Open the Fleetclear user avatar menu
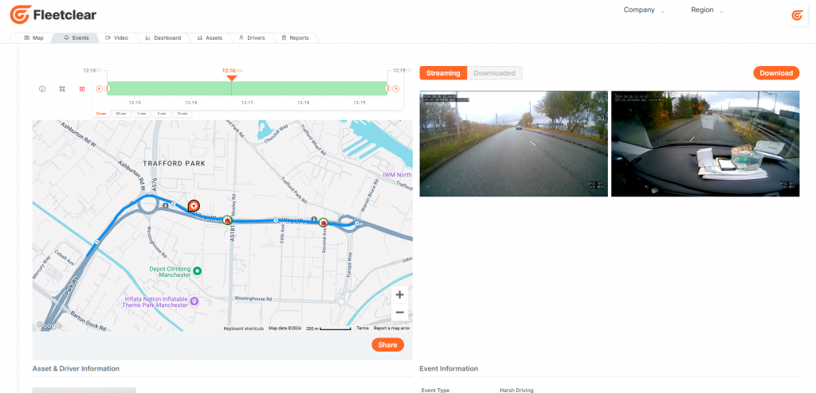 point(797,16)
